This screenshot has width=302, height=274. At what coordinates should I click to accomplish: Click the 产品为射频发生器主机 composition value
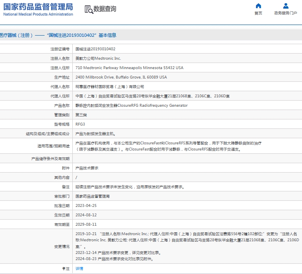click(x=96, y=134)
